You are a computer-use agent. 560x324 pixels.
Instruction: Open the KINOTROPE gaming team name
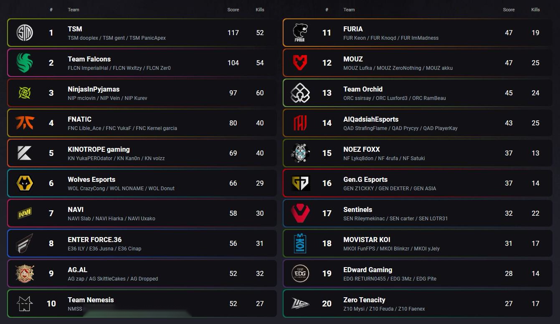[99, 149]
